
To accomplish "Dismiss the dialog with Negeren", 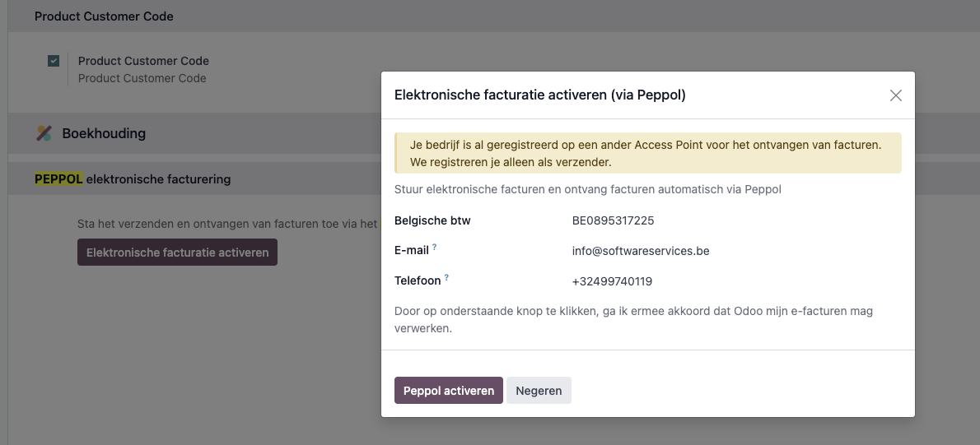I will (539, 391).
